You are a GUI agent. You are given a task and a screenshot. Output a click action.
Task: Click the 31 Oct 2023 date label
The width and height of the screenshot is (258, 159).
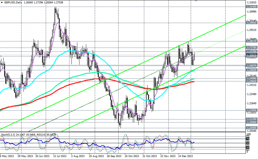(x=149, y=156)
